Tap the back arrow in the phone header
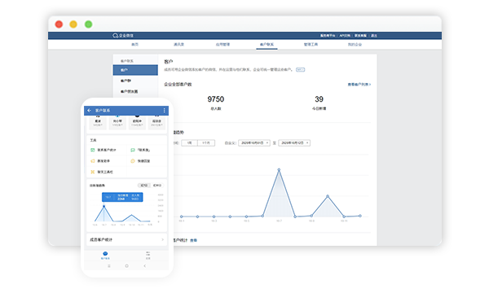Viewport: 489px width, 293px height. (x=90, y=110)
